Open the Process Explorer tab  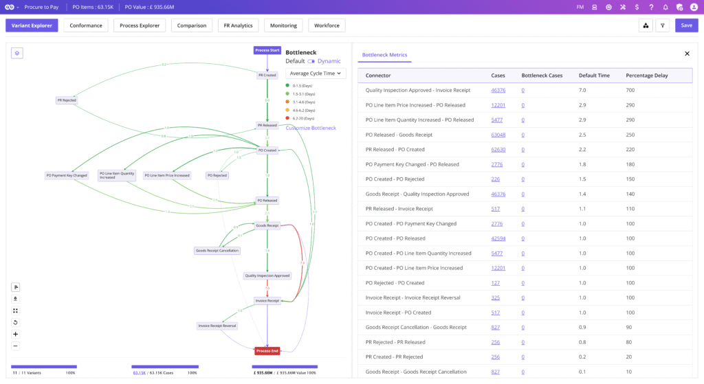pyautogui.click(x=140, y=25)
